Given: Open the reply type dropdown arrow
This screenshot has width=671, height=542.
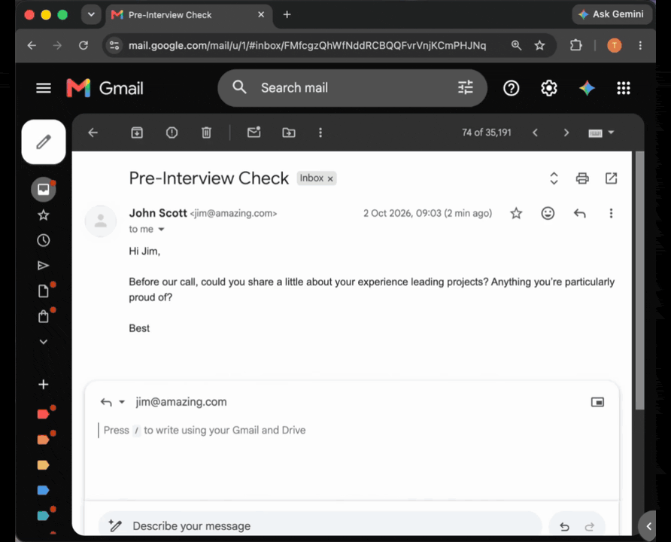Looking at the screenshot, I should point(122,402).
